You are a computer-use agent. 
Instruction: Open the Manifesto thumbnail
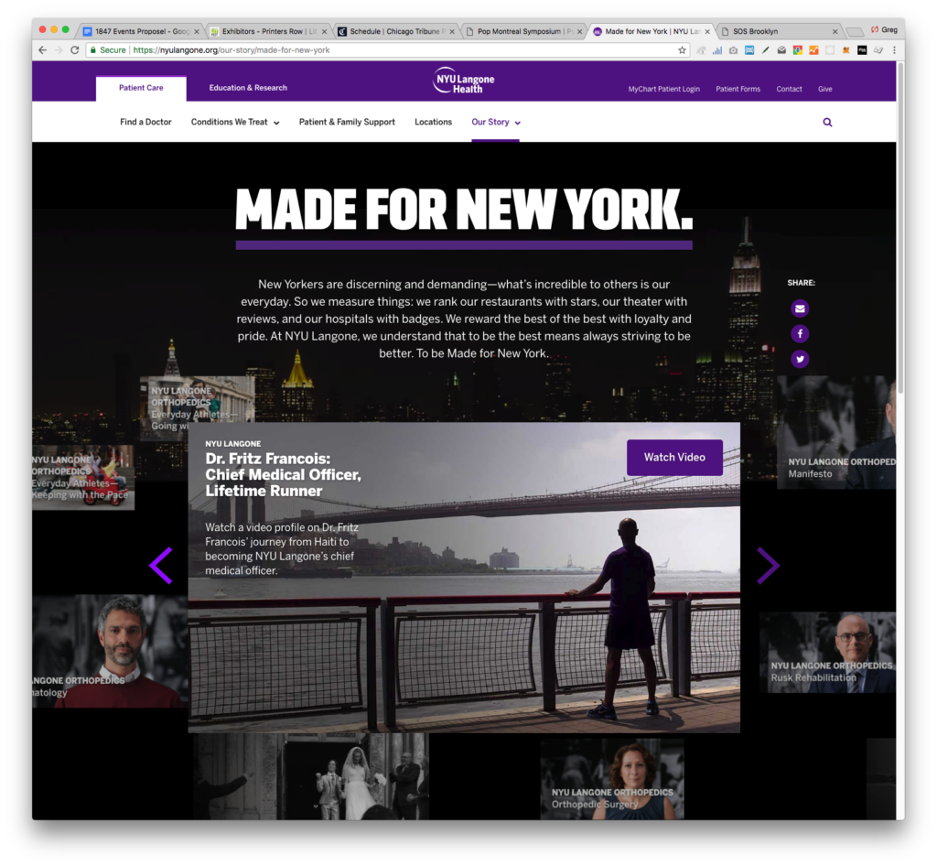click(x=836, y=432)
